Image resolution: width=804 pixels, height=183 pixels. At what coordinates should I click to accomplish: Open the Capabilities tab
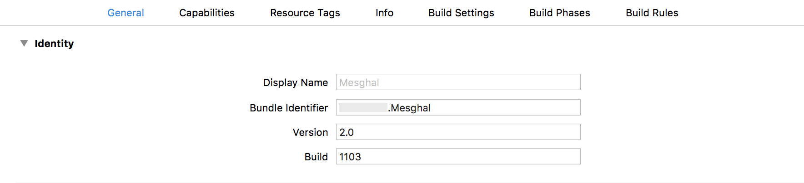(x=207, y=13)
